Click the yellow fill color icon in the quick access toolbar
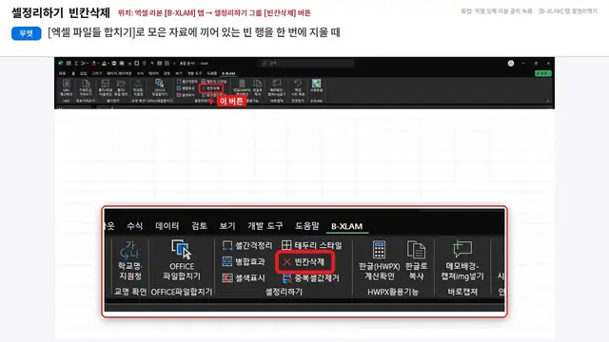 coord(104,64)
